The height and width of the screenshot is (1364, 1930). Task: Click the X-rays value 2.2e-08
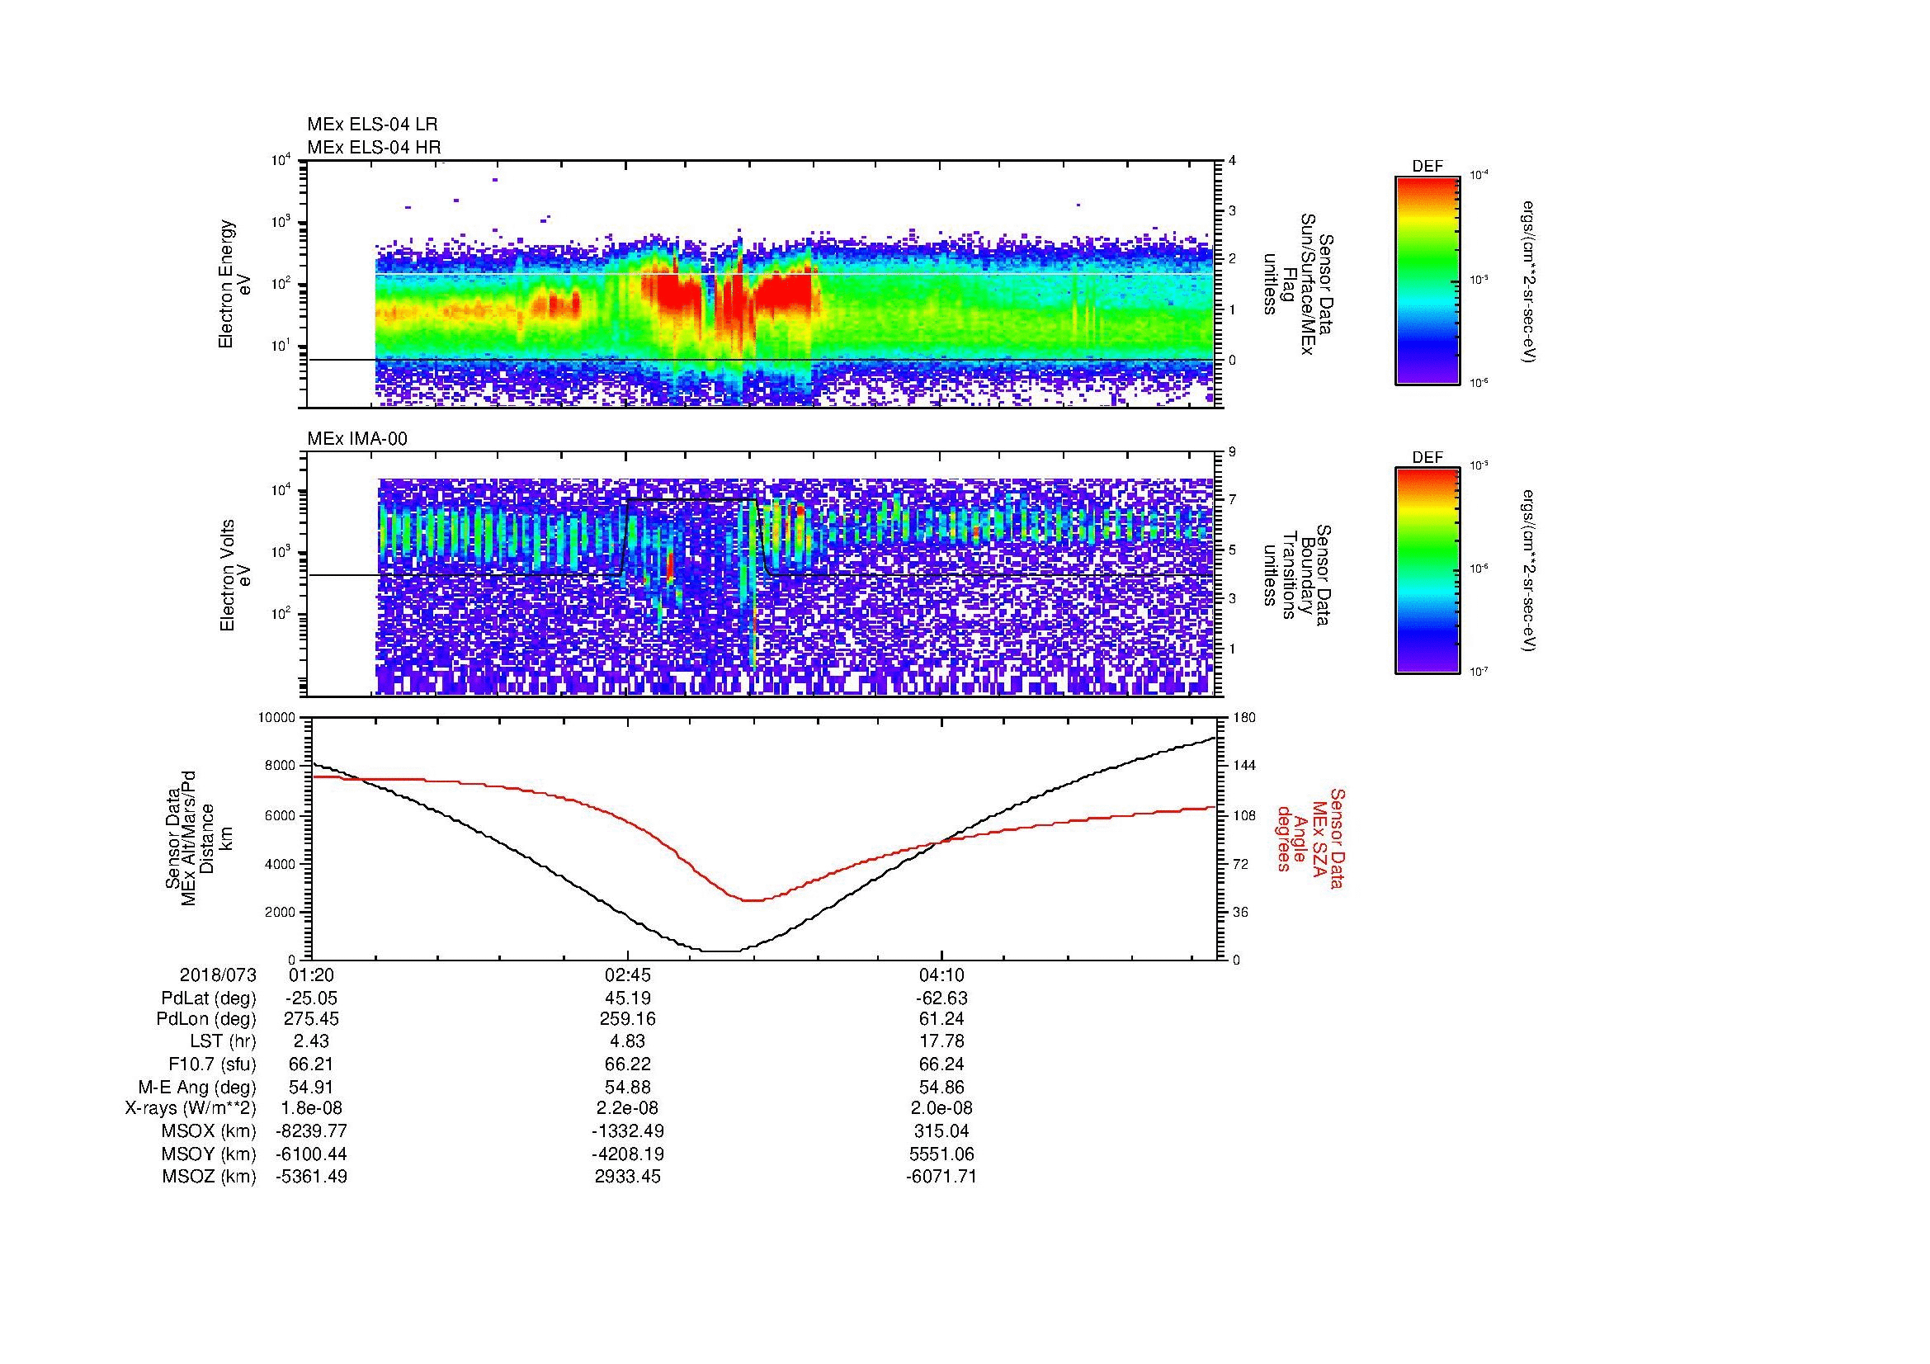tap(628, 1108)
